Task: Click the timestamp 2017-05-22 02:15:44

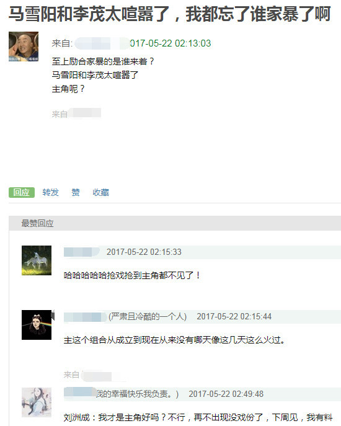Action: click(234, 316)
